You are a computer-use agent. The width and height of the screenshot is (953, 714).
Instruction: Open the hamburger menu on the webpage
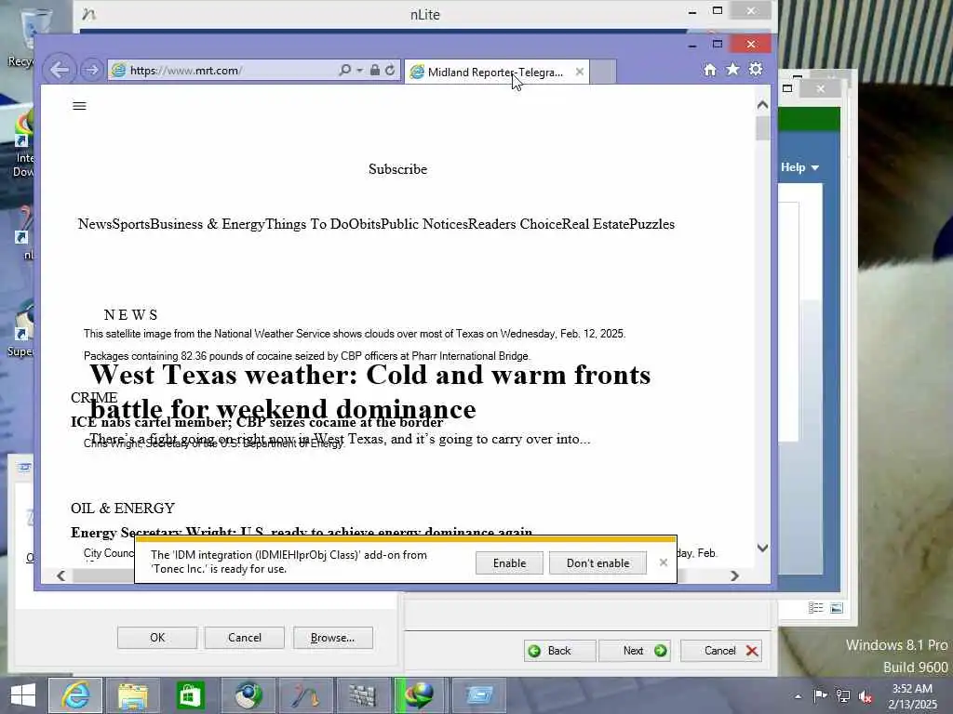(80, 106)
